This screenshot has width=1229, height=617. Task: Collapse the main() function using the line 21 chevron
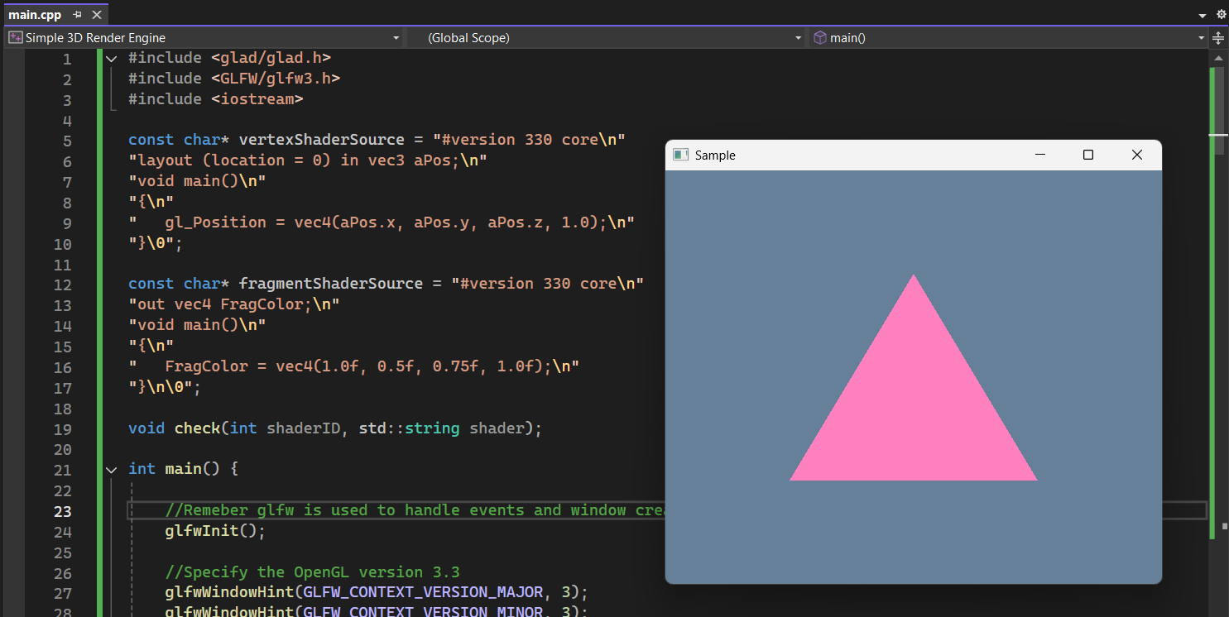111,469
